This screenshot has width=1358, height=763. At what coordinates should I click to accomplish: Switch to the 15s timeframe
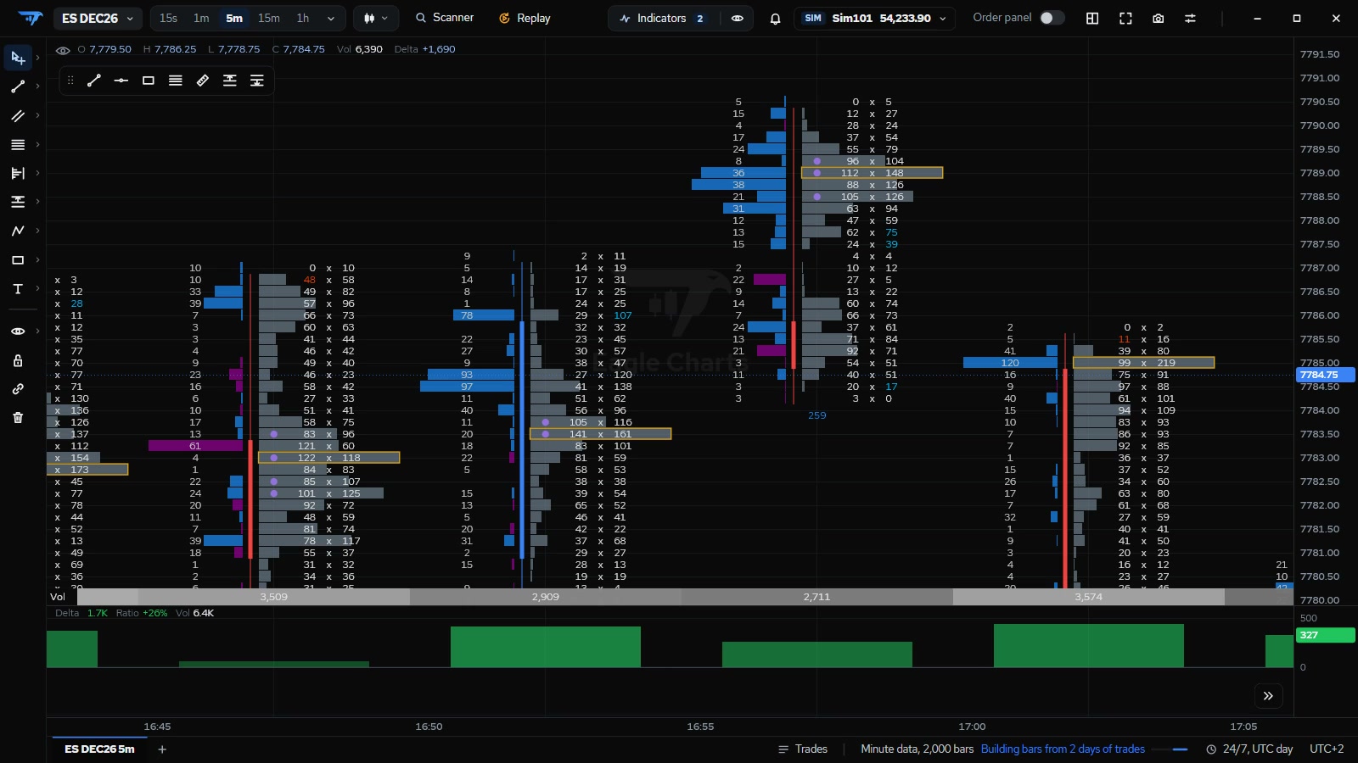[169, 18]
